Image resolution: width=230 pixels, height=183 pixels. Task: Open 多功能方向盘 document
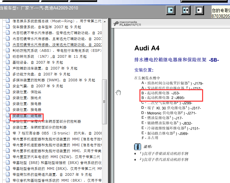click(x=41, y=74)
